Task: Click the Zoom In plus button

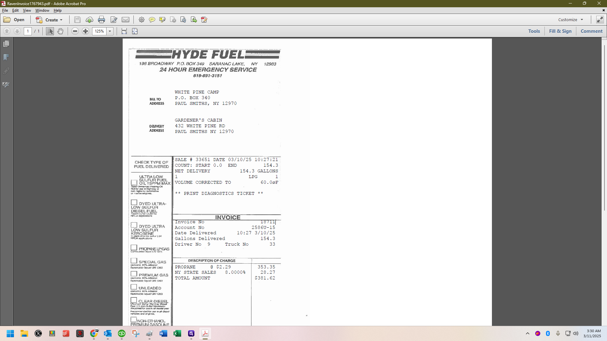Action: pos(85,31)
